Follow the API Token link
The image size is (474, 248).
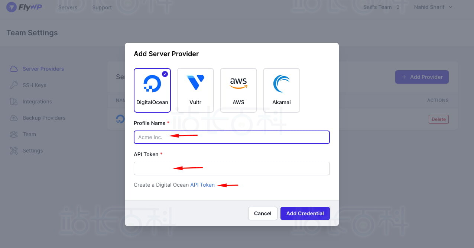point(202,185)
